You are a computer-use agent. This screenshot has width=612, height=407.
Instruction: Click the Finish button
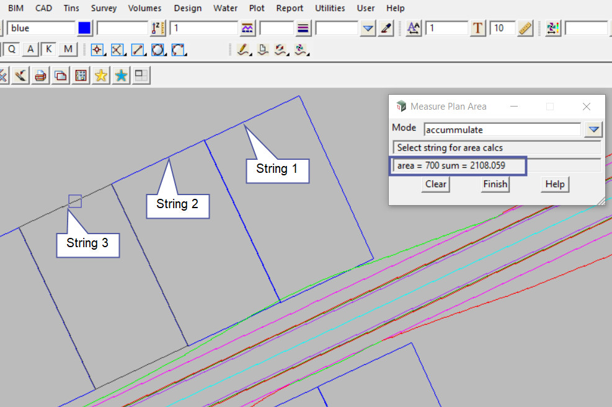(x=495, y=184)
